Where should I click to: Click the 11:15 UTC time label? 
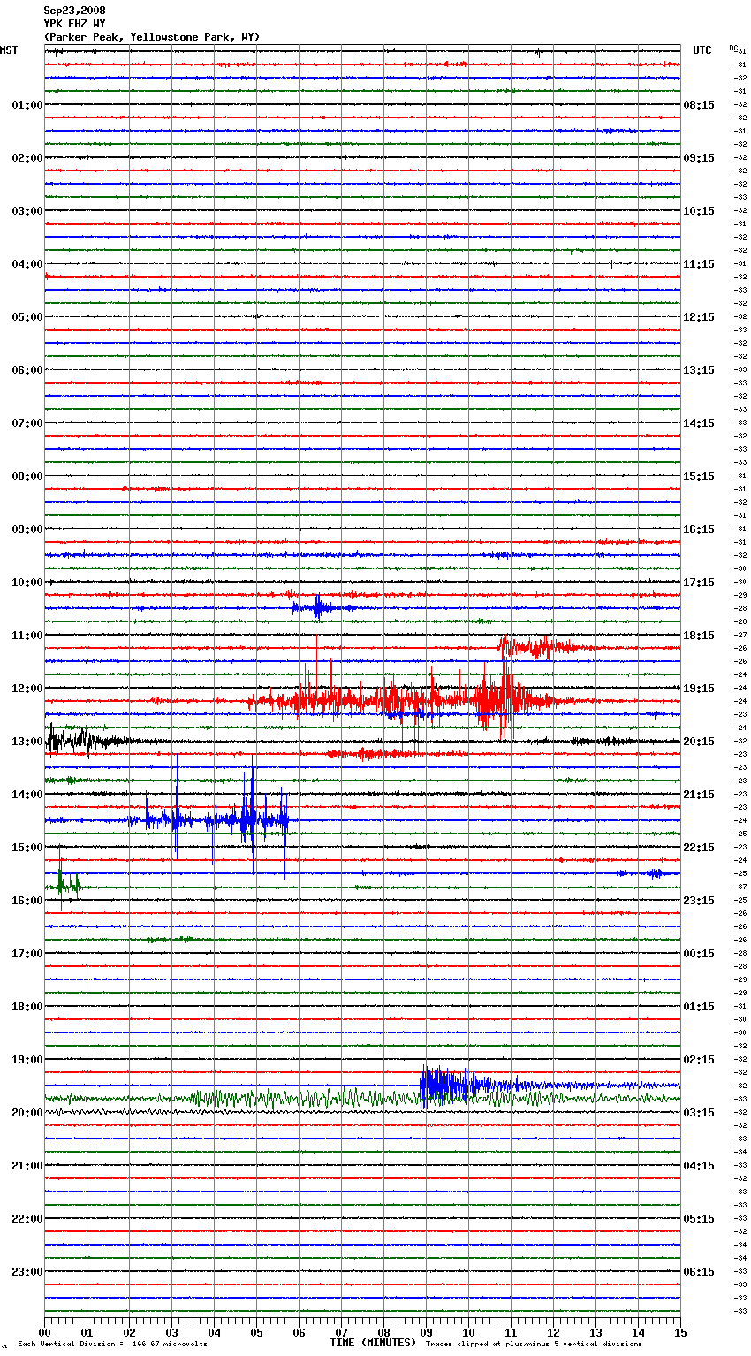699,264
